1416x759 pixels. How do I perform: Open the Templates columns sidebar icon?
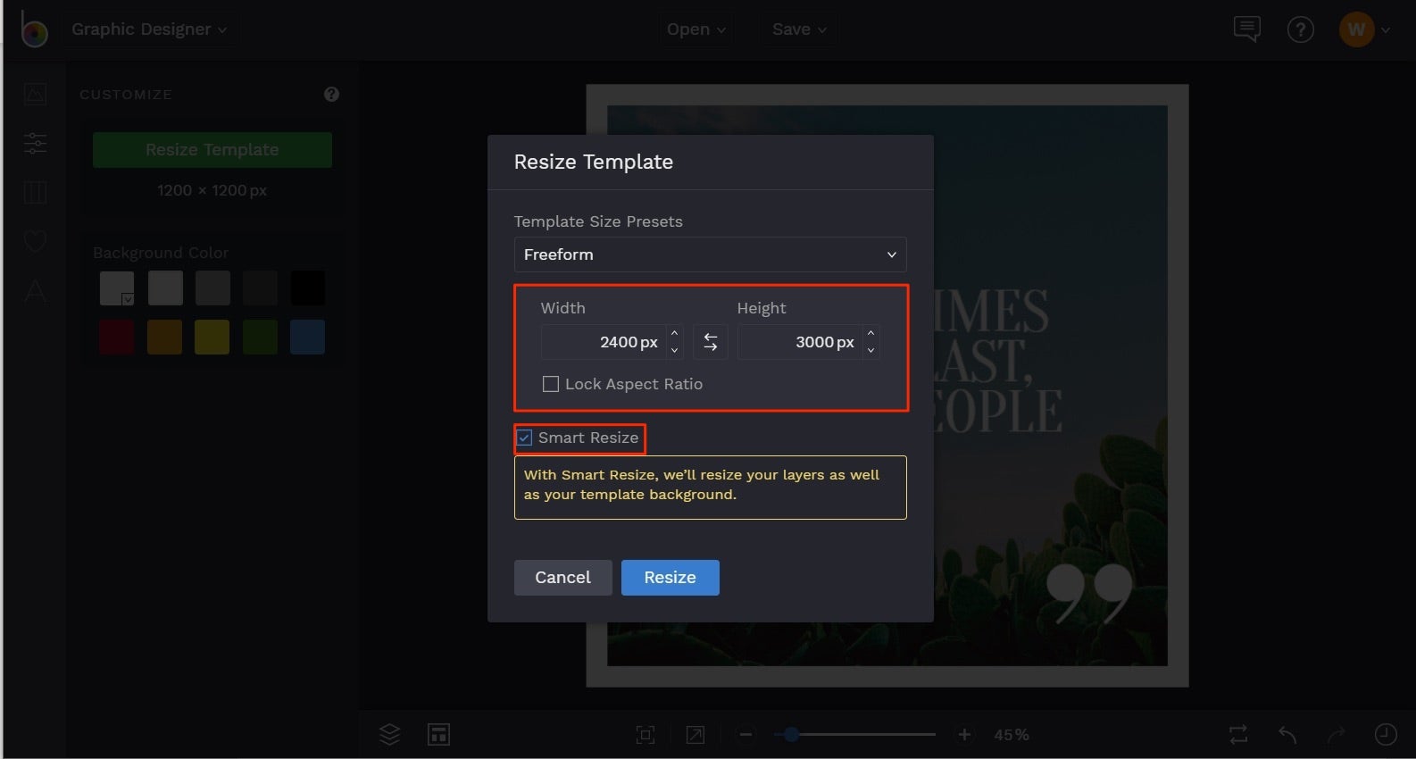(x=35, y=192)
